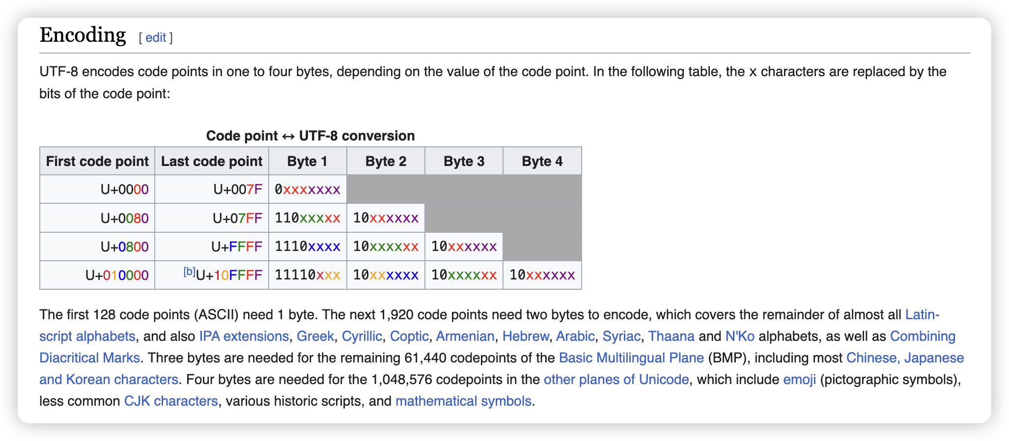This screenshot has height=441, width=1009.
Task: Click the 'Byte 4' column header
Action: (x=542, y=161)
